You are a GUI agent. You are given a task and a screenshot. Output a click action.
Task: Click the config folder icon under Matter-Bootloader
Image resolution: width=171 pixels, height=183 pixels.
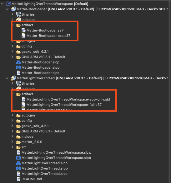tap(18, 47)
